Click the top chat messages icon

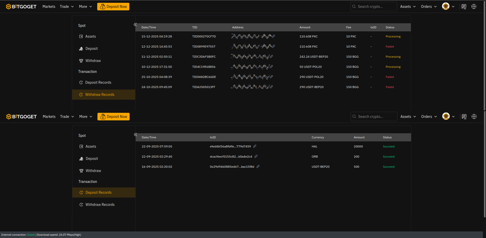click(464, 7)
